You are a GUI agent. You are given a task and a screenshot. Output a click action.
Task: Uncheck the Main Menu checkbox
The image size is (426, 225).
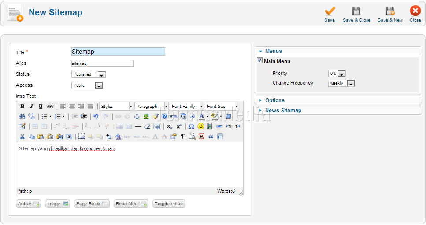point(260,60)
